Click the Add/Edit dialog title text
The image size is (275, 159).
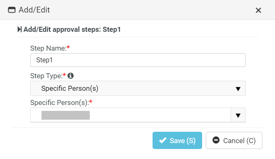pyautogui.click(x=34, y=10)
